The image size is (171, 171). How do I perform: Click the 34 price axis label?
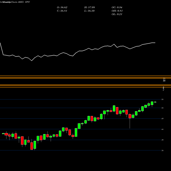[x=162, y=150]
